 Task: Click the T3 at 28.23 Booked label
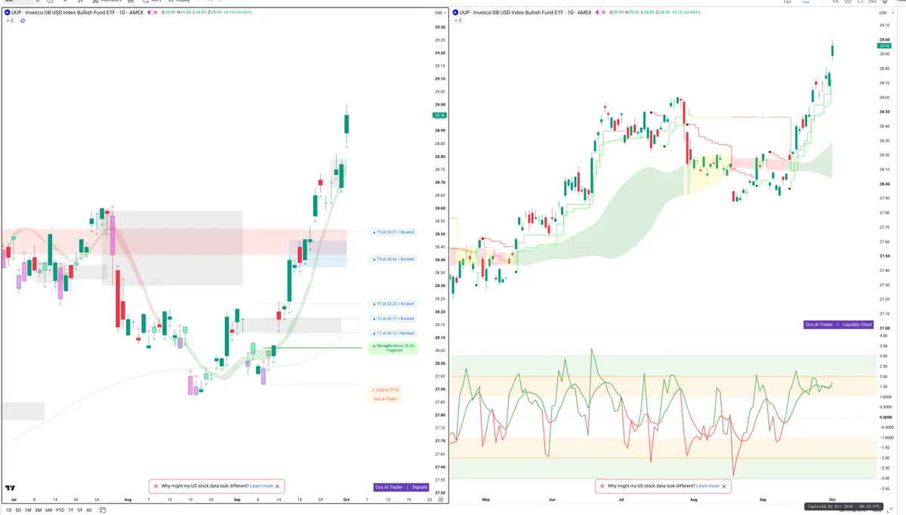coord(393,304)
